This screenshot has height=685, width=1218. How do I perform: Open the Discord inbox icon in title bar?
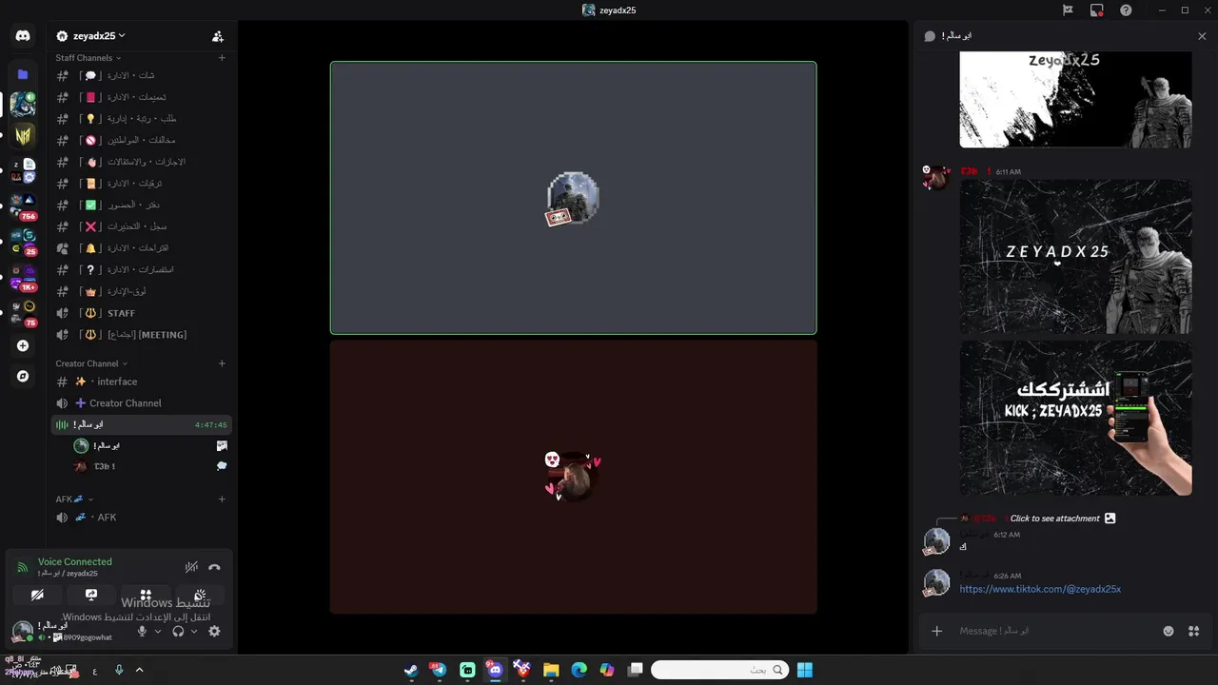(x=1096, y=10)
